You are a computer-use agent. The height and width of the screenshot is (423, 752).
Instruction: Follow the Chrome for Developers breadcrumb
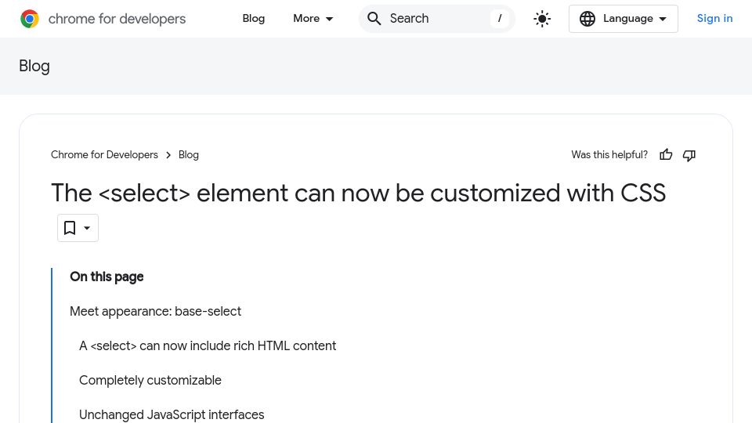(x=104, y=155)
